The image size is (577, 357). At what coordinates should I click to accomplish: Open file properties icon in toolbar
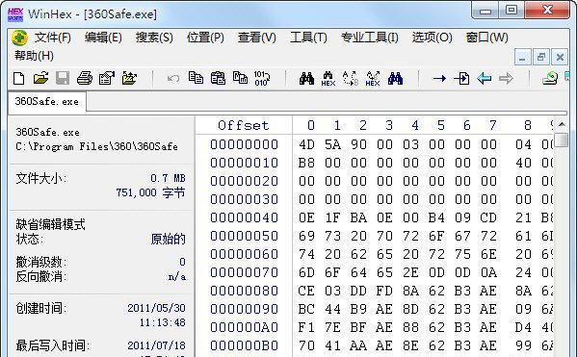(107, 78)
